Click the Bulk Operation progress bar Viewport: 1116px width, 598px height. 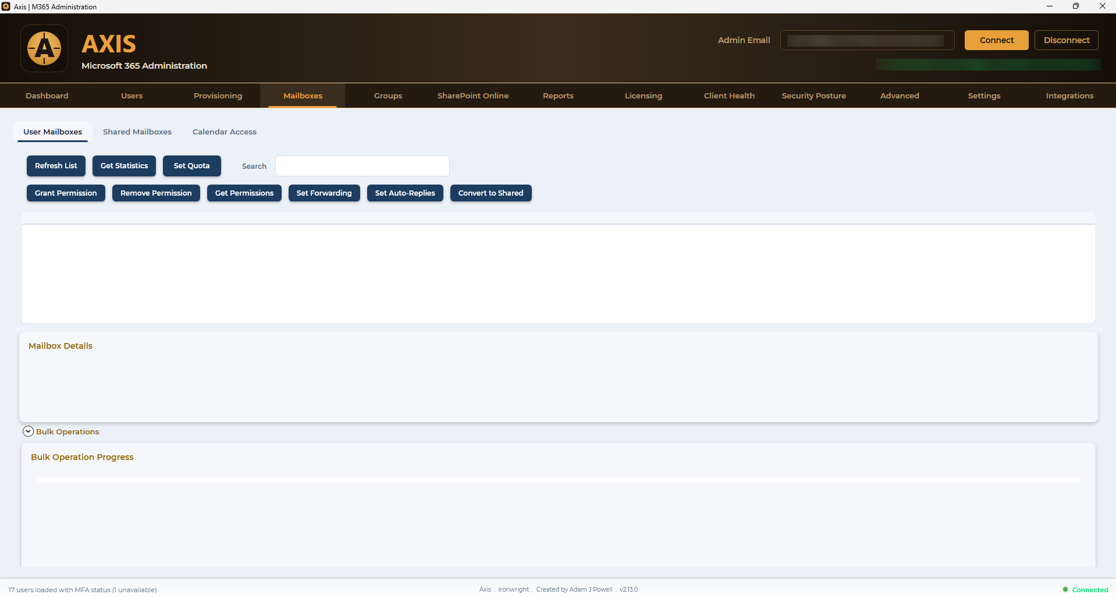pos(558,480)
